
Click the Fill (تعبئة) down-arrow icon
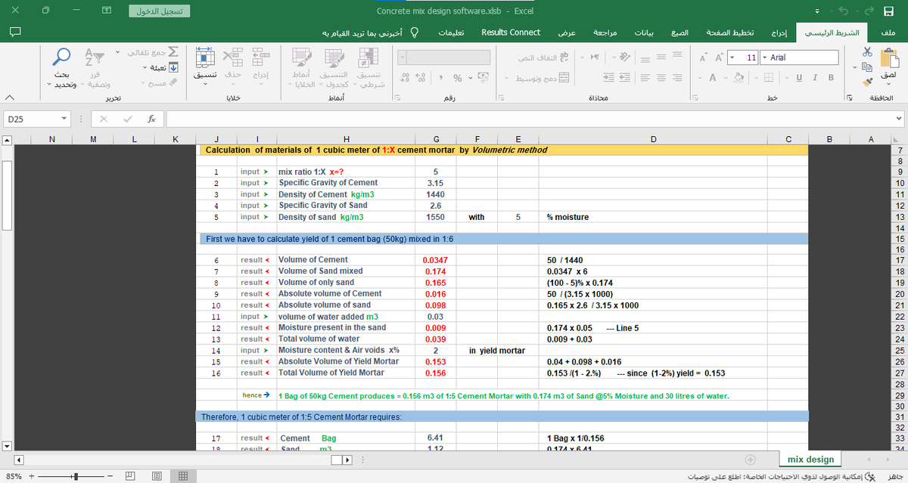173,67
